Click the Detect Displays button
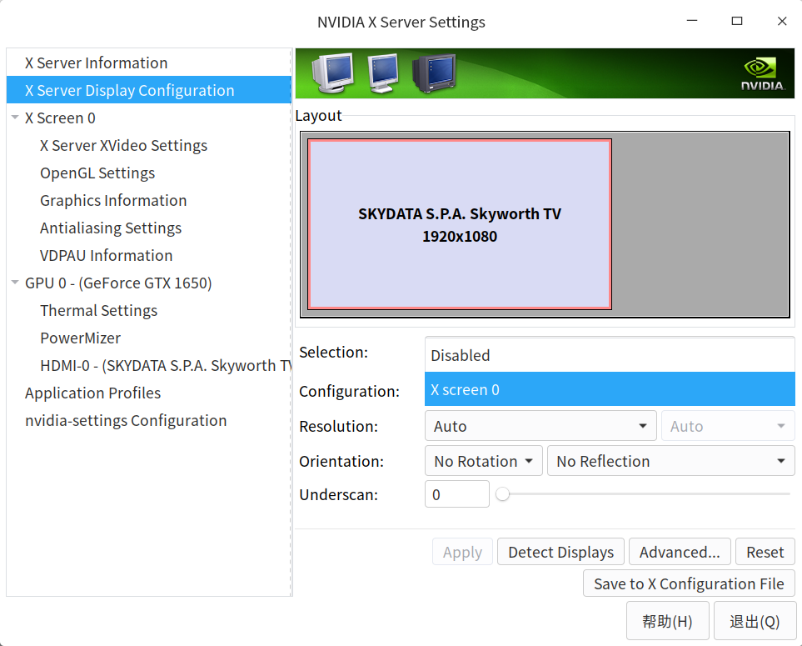 [560, 552]
